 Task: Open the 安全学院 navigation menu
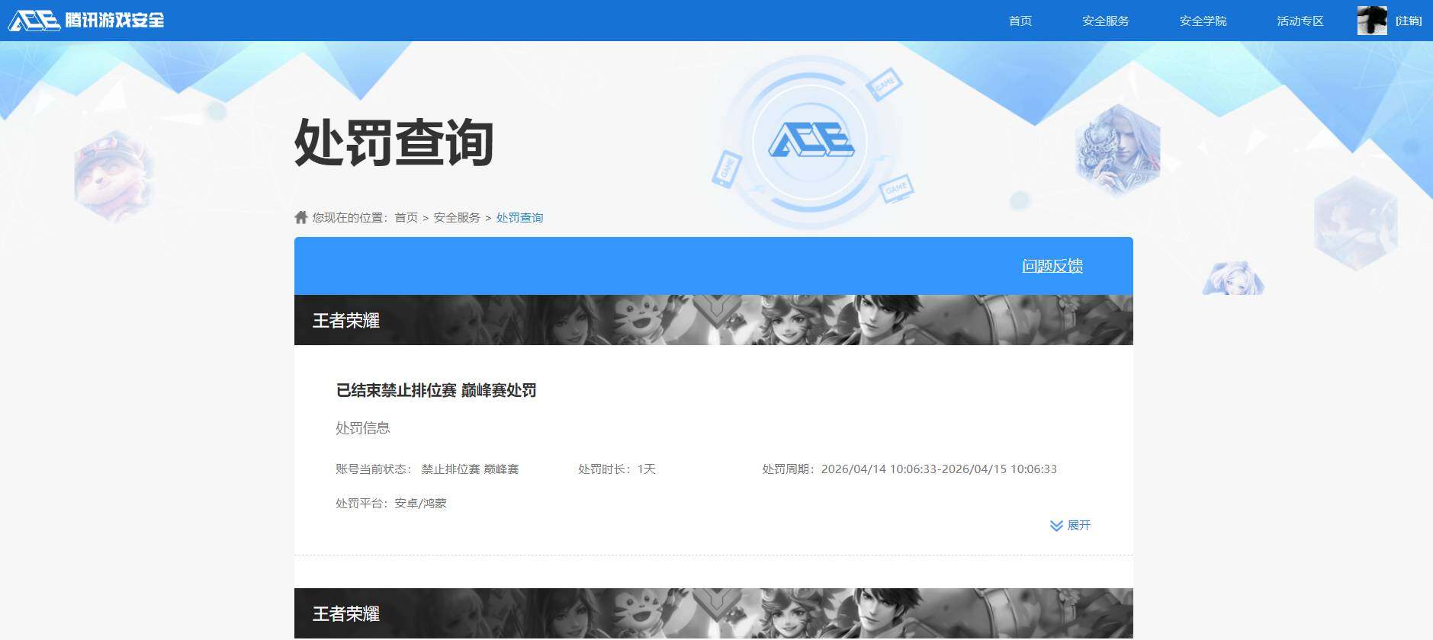1203,21
